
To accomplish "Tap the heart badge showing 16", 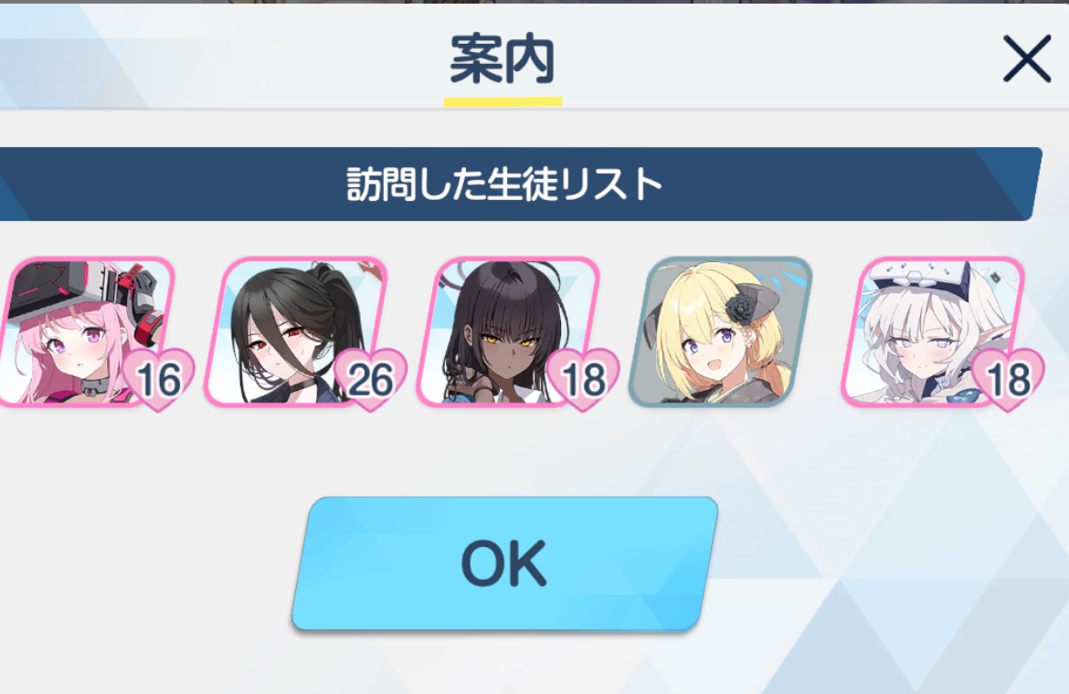I will 158,379.
